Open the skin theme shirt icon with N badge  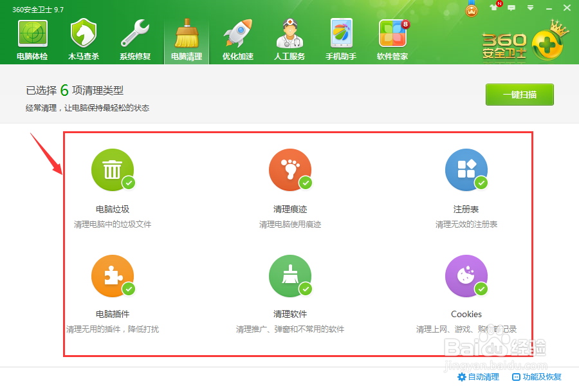pos(493,8)
